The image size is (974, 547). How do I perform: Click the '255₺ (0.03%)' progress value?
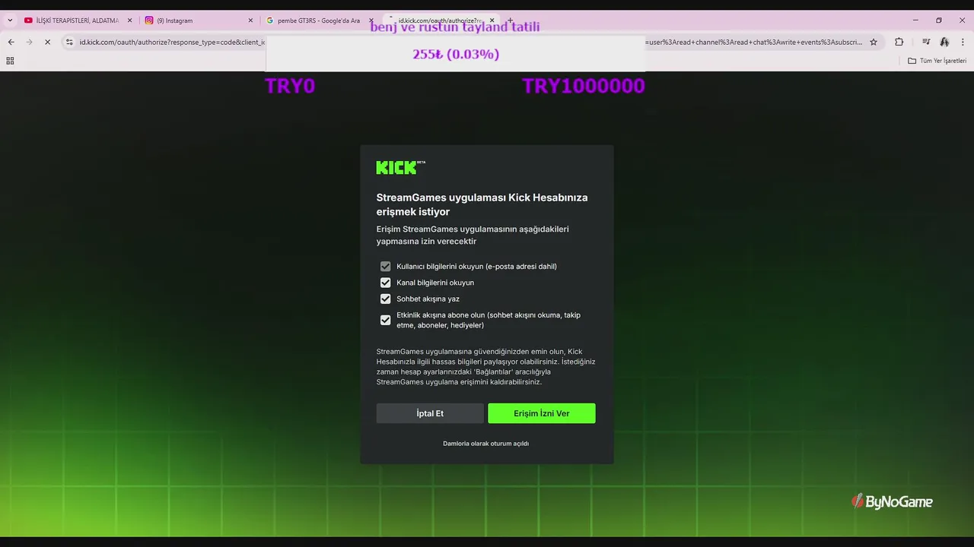[456, 54]
